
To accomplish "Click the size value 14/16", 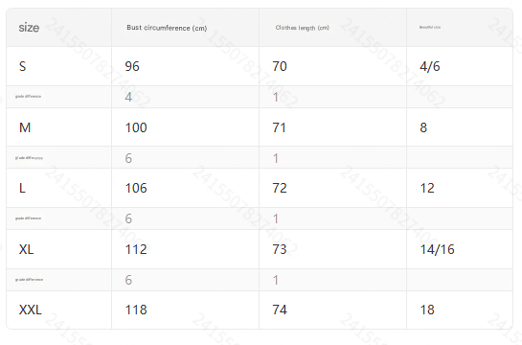I will 437,249.
